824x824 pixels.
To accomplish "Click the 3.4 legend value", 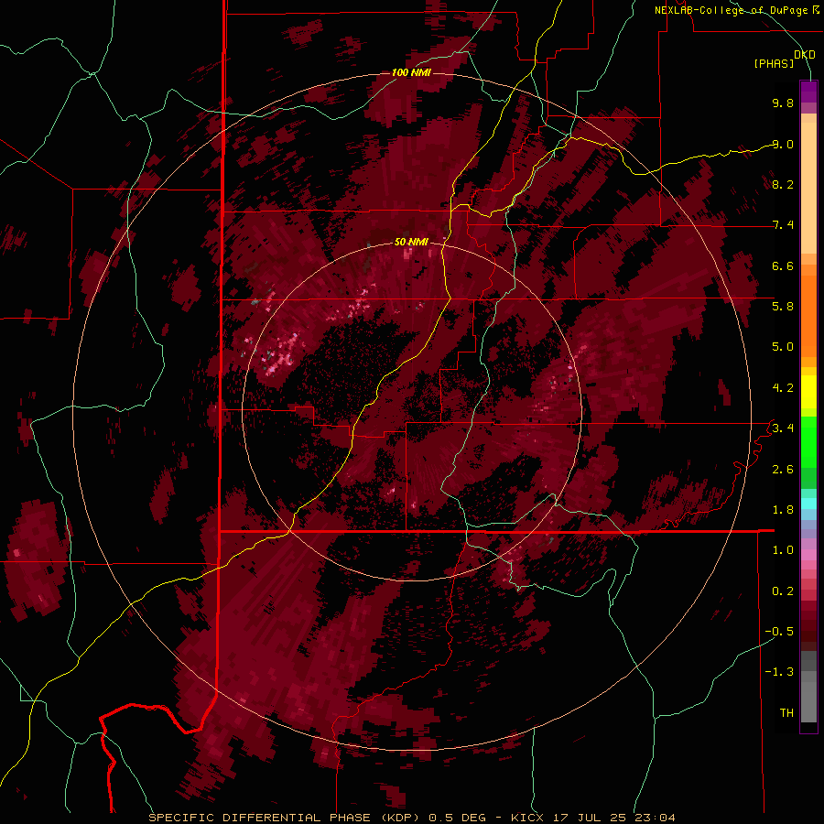I will (783, 428).
